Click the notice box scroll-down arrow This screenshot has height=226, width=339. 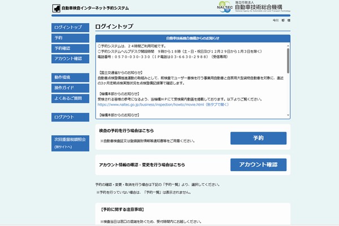tap(288, 115)
